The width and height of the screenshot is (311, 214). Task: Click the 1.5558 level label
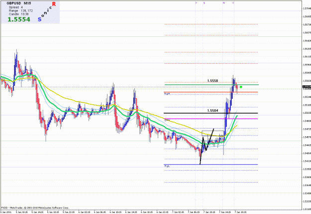tap(212, 81)
